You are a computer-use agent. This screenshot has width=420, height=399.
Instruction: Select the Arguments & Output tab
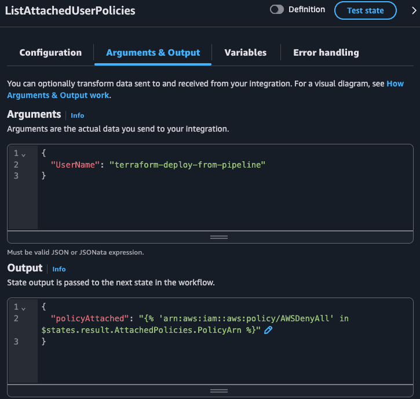pos(153,53)
